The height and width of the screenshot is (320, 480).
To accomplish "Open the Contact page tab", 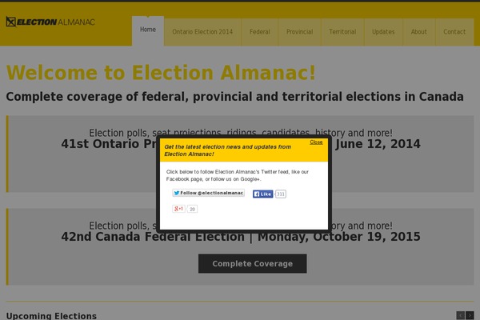I will click(x=454, y=32).
